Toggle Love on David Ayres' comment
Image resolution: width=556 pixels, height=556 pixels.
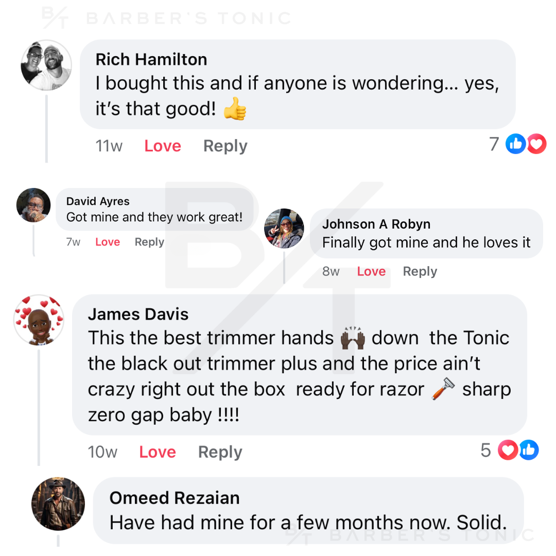point(108,242)
